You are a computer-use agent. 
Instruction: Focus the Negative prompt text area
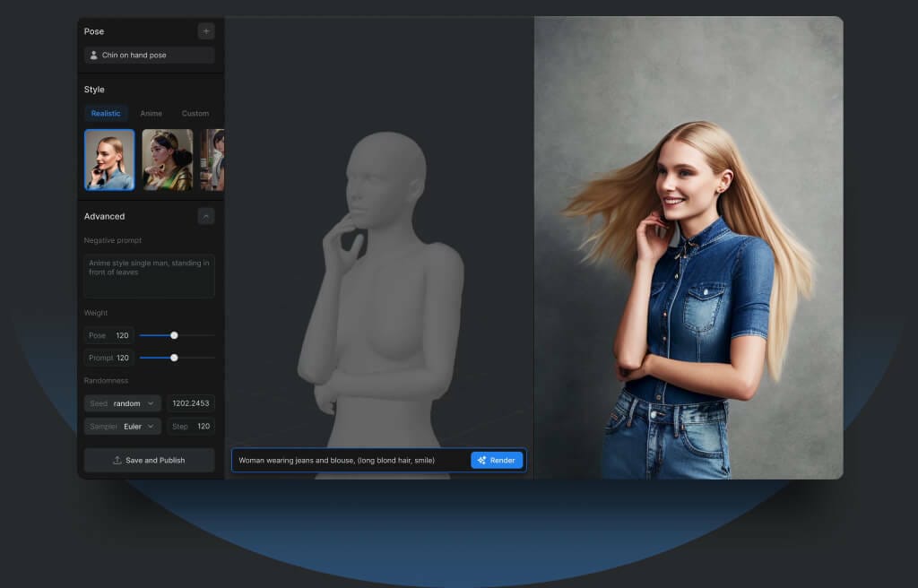[x=150, y=276]
